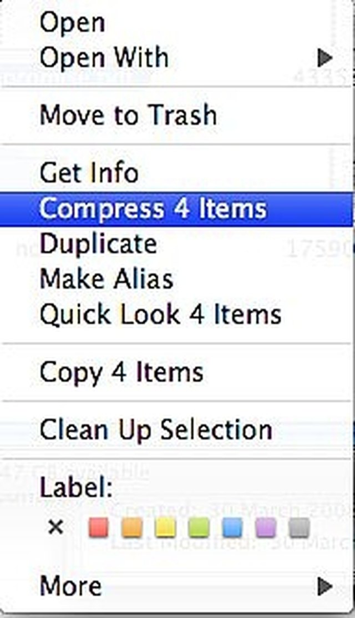Choose Compress 4 Items
Viewport: 355px width, 618px height.
click(176, 208)
